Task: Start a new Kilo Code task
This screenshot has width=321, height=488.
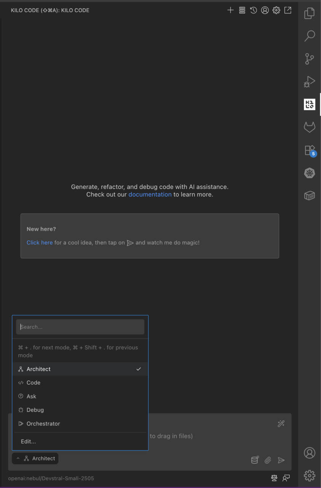Action: coord(230,10)
